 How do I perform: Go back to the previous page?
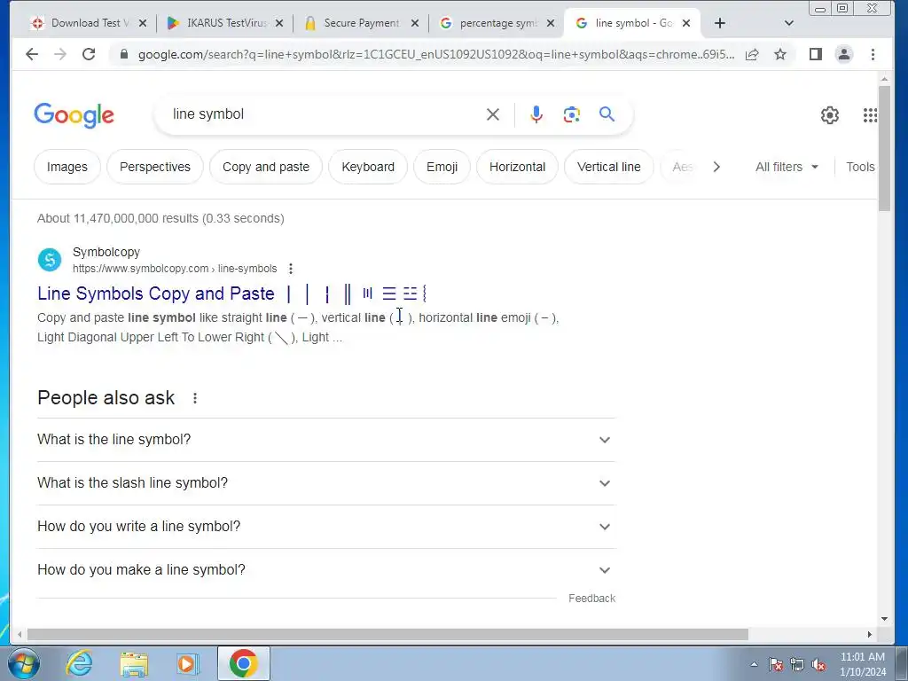point(32,54)
